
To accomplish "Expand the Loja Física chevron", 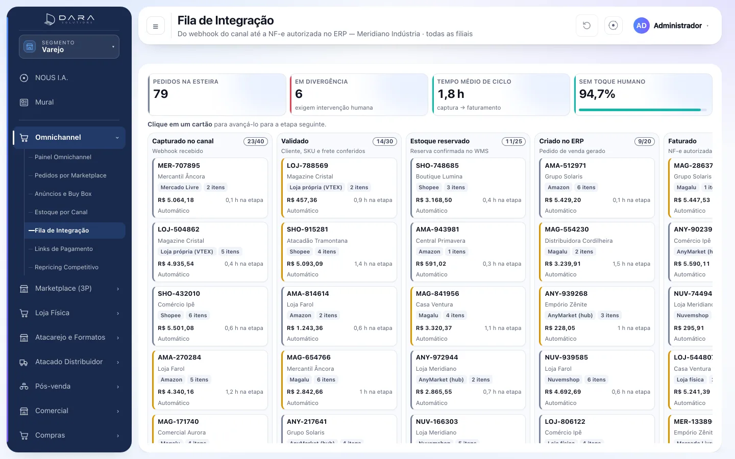I will point(118,313).
